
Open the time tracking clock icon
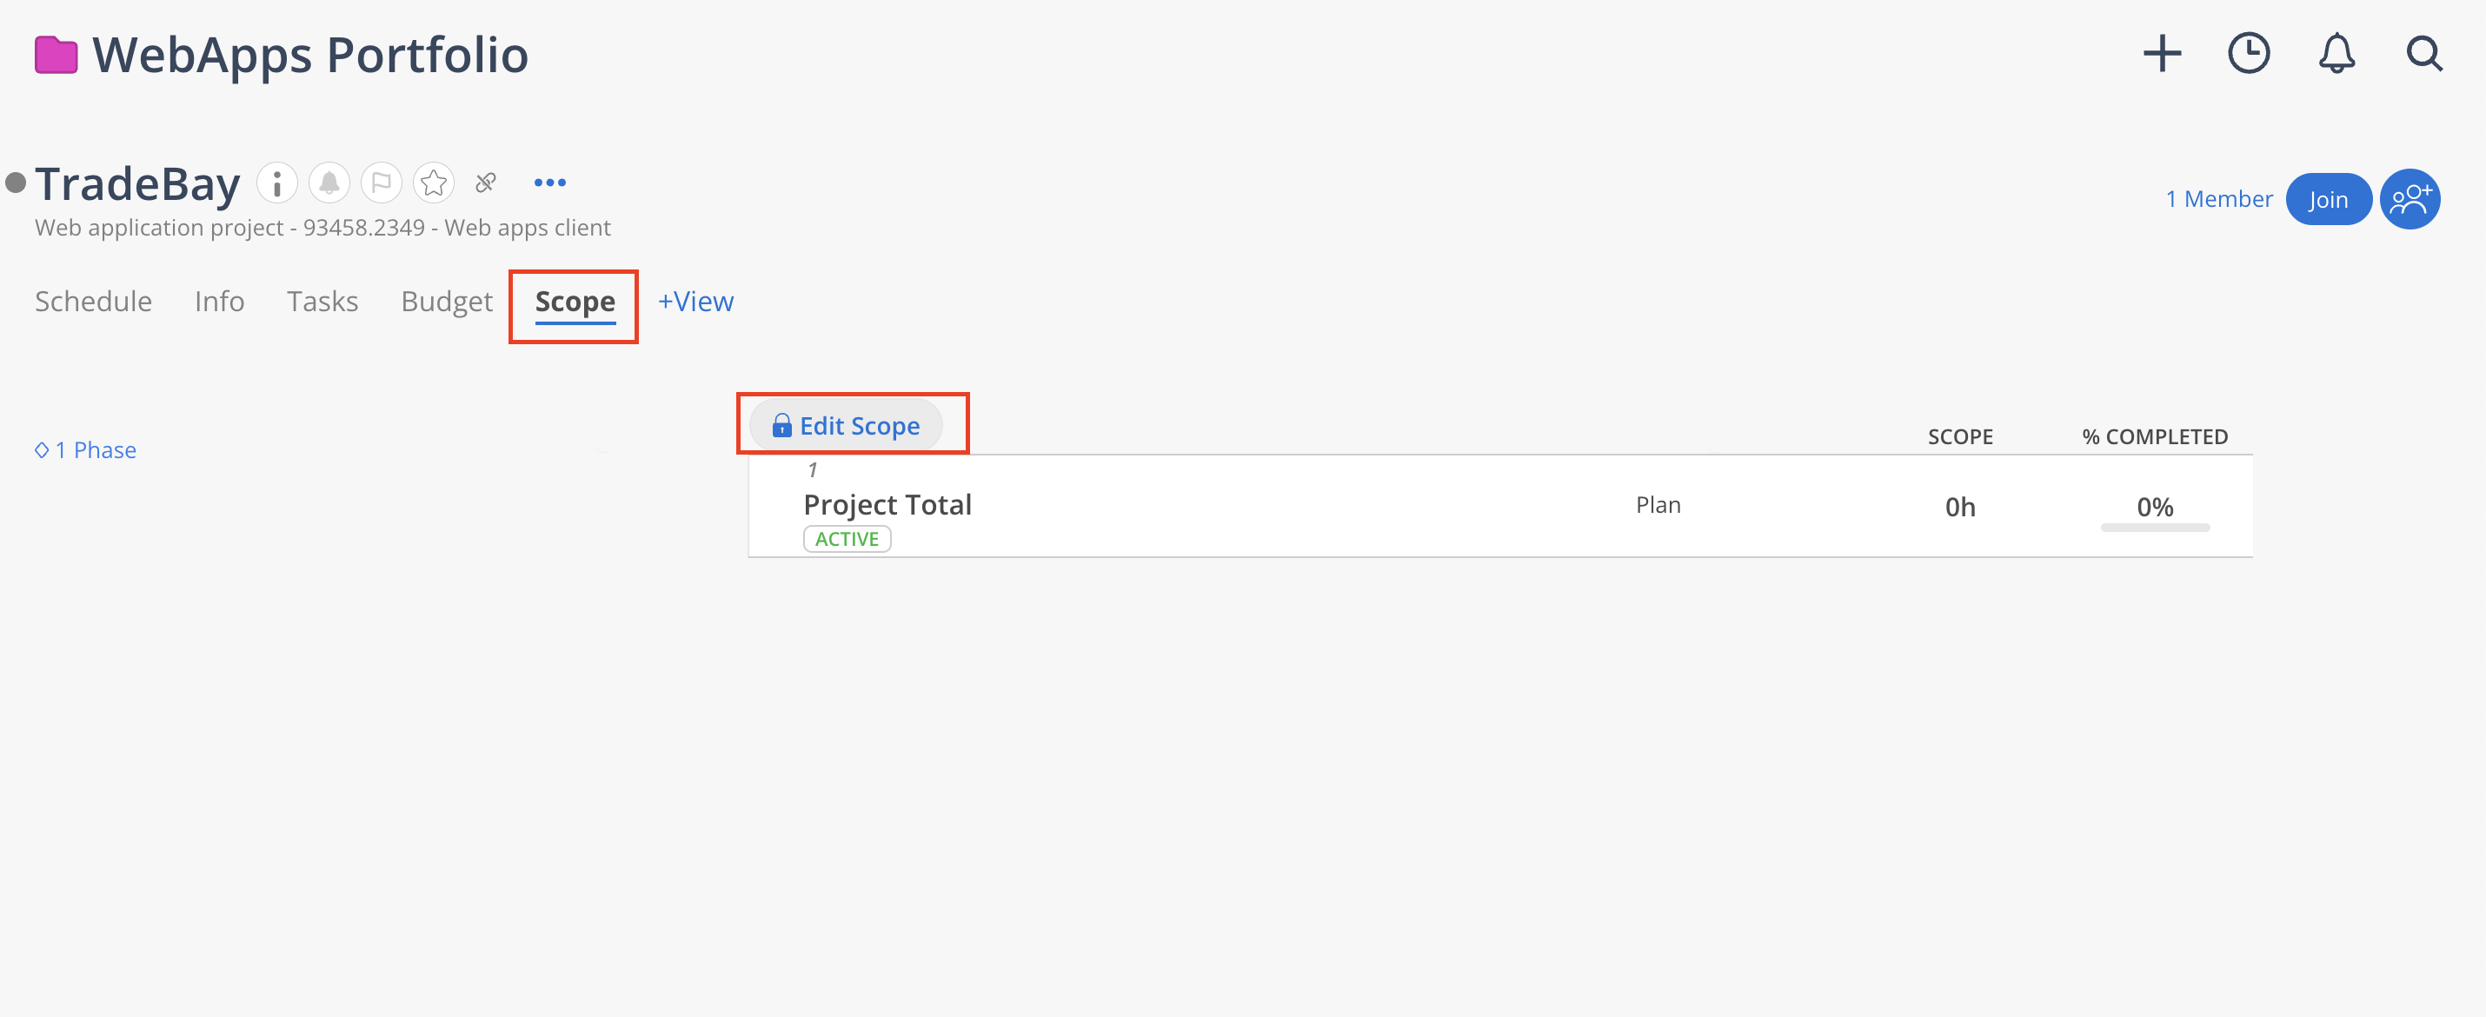[x=2249, y=54]
